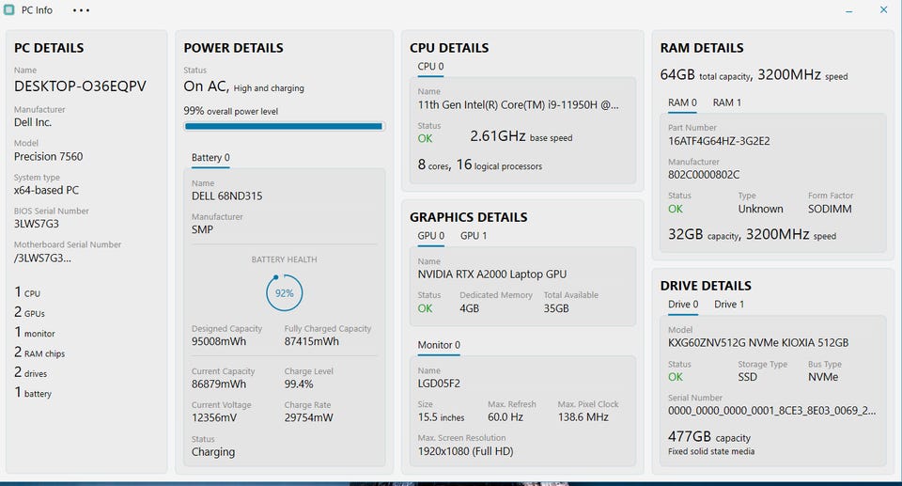
Task: Click the 477GB capacity text
Action: point(709,437)
